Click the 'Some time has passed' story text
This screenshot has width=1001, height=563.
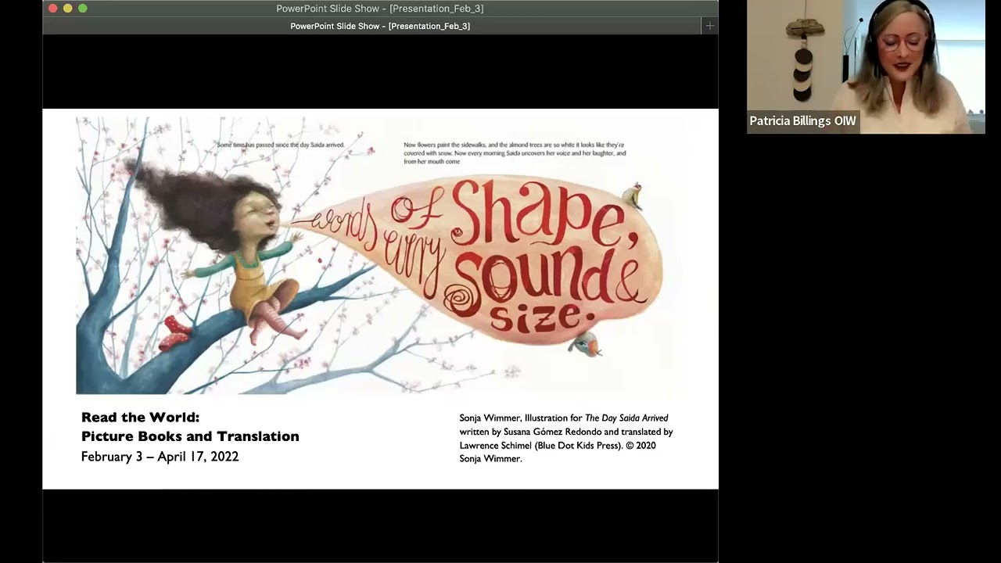[x=280, y=145]
